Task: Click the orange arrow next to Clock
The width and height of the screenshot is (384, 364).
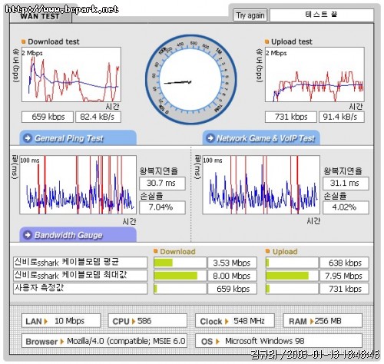Action: tap(227, 321)
